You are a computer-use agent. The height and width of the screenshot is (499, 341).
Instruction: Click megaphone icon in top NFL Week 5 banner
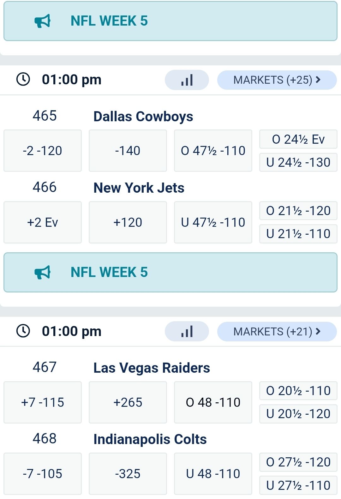[x=43, y=21]
